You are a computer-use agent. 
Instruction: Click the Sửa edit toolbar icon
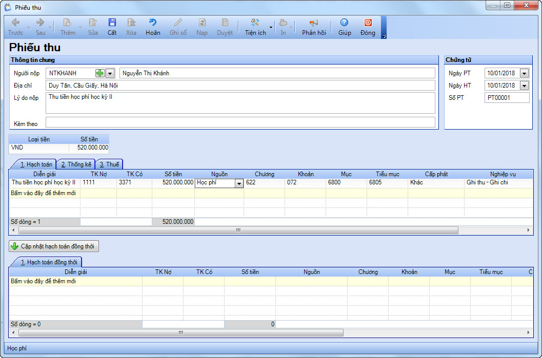click(x=93, y=23)
